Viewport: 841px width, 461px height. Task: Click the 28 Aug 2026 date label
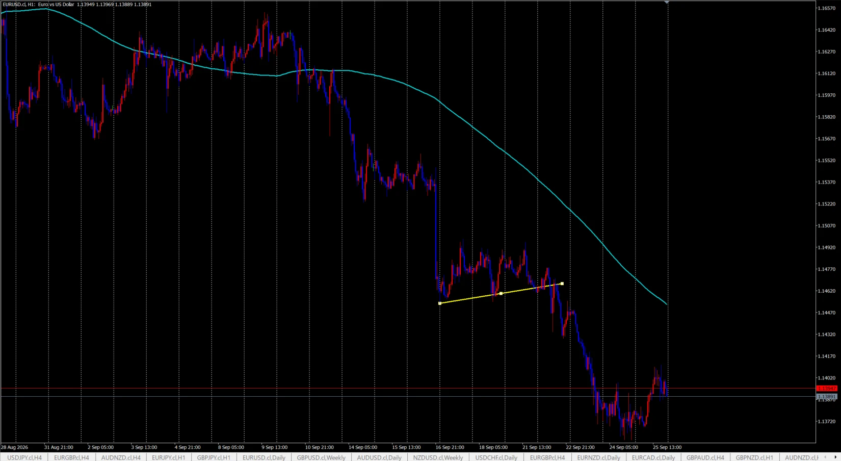click(x=15, y=447)
